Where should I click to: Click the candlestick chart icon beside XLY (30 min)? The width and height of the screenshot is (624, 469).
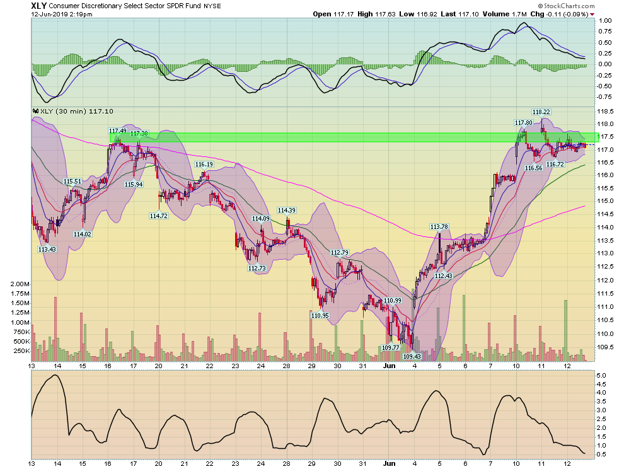pos(37,111)
